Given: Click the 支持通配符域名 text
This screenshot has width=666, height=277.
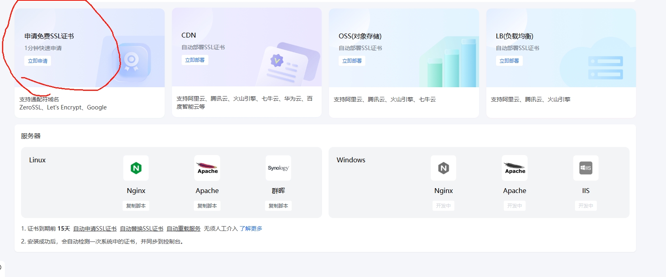Looking at the screenshot, I should tap(39, 99).
